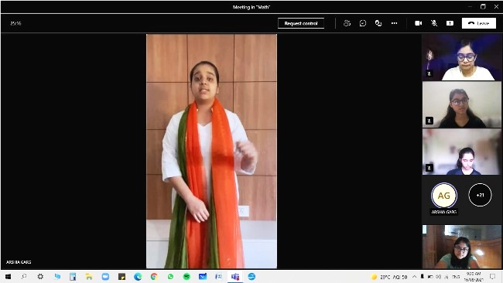This screenshot has height=283, width=503.
Task: Click the Microsoft Teams taskbar icon
Action: tap(235, 277)
